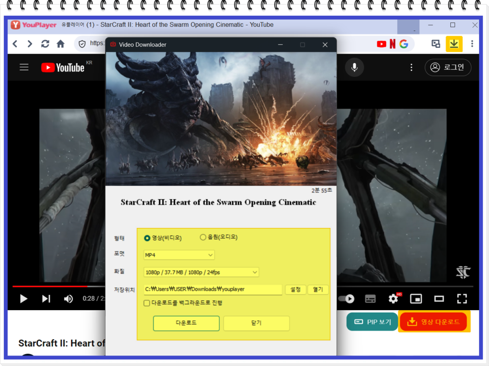The image size is (489, 366).
Task: Toggle autoplay switch in player
Action: point(346,299)
